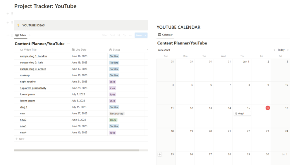294x165 pixels.
Task: Open the "new2" row title
Action: click(23, 120)
